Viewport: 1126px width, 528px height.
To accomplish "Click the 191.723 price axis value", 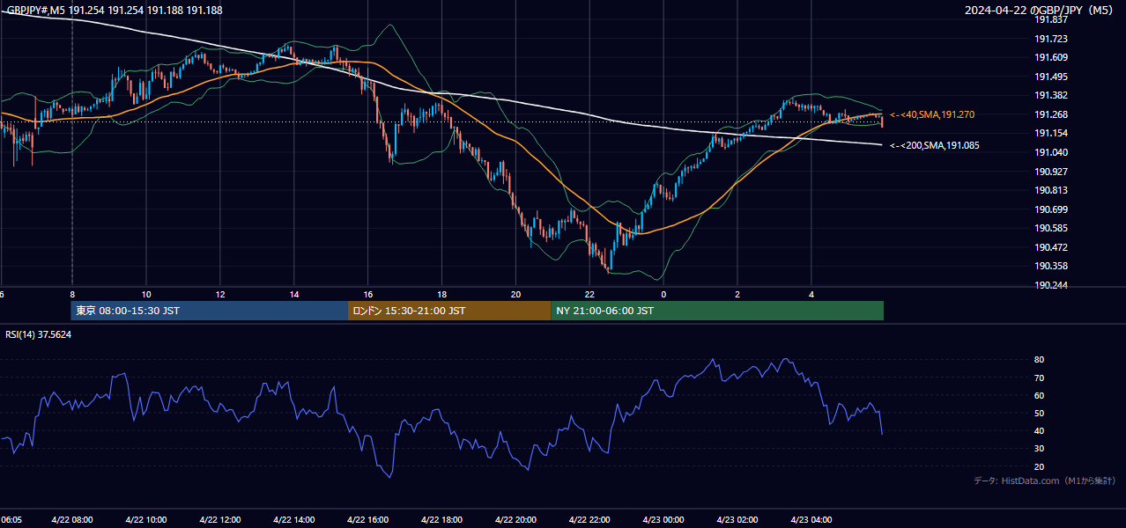I will (x=1050, y=39).
